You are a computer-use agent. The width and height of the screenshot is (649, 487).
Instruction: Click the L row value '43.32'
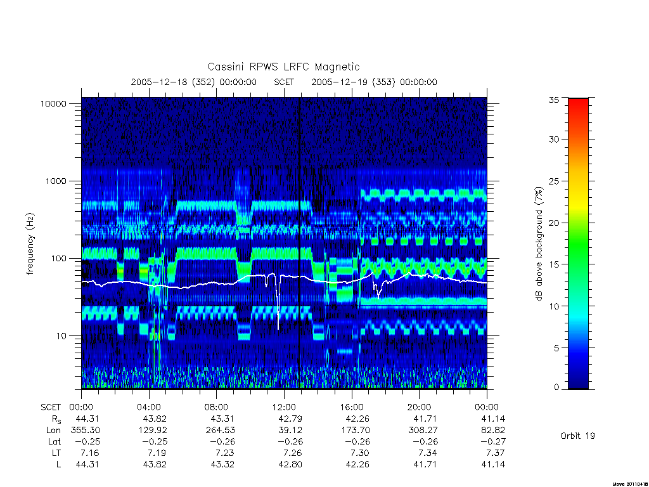[222, 465]
